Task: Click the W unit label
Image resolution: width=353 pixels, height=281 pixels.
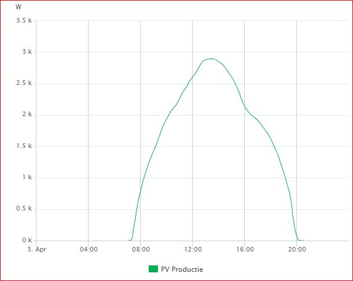Action: click(x=19, y=7)
